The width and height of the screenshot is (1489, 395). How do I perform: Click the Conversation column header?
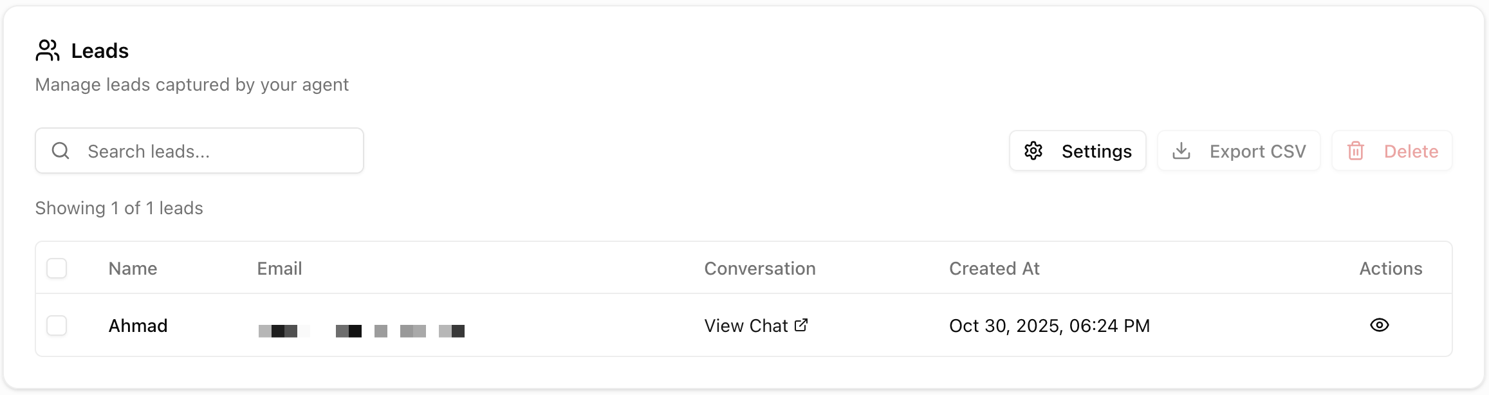(760, 268)
